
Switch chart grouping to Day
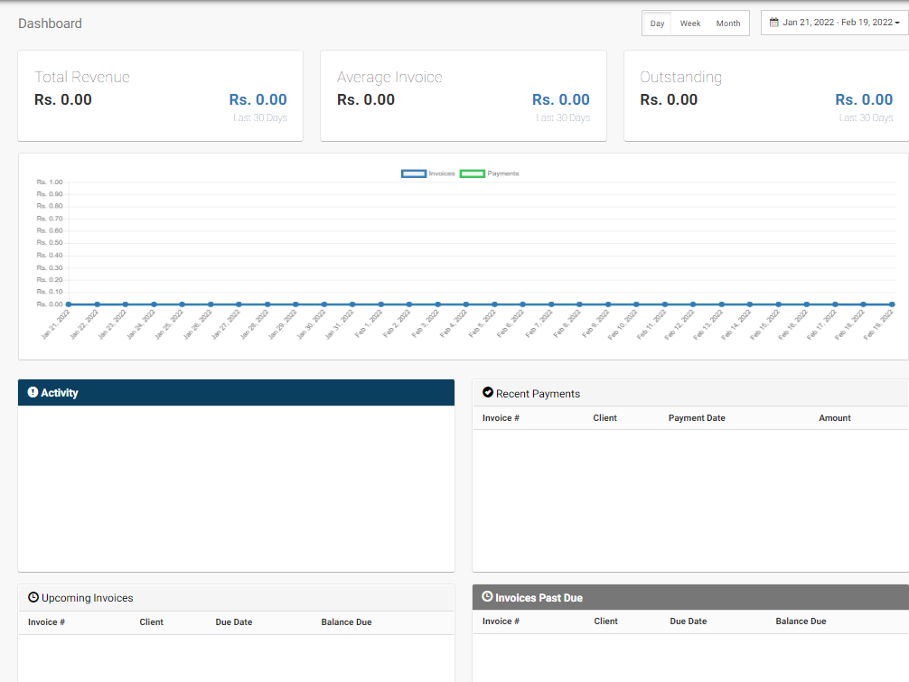657,23
